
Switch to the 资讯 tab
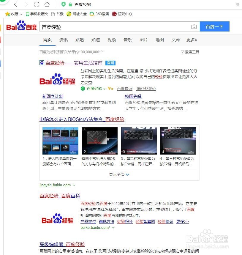point(63,40)
